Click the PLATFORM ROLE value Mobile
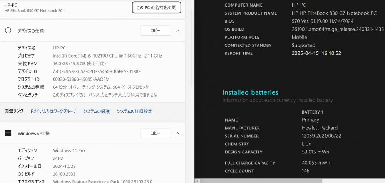Screen dimensions: 385x183 [299, 37]
